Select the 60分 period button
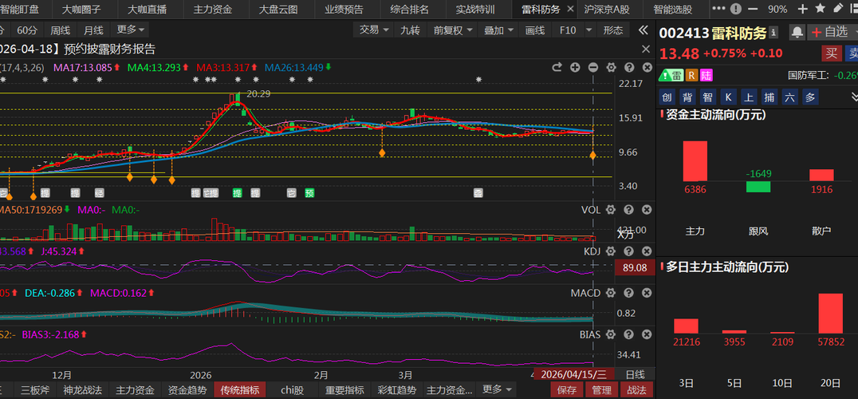Screen dimensions: 858x399 click(28, 30)
